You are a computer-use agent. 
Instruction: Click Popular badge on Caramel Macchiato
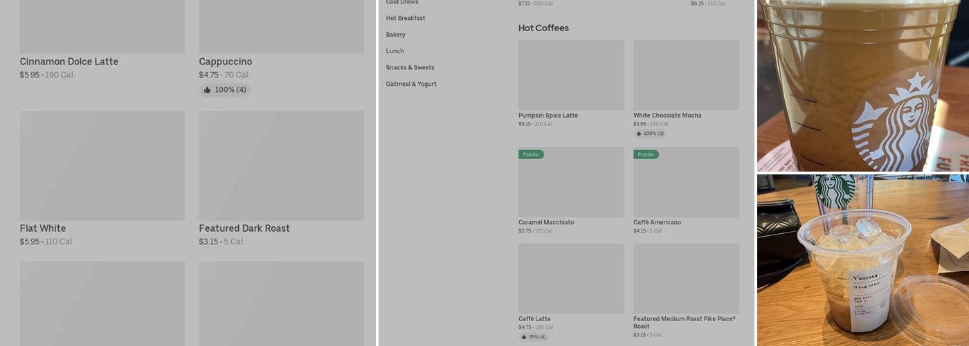tap(531, 154)
